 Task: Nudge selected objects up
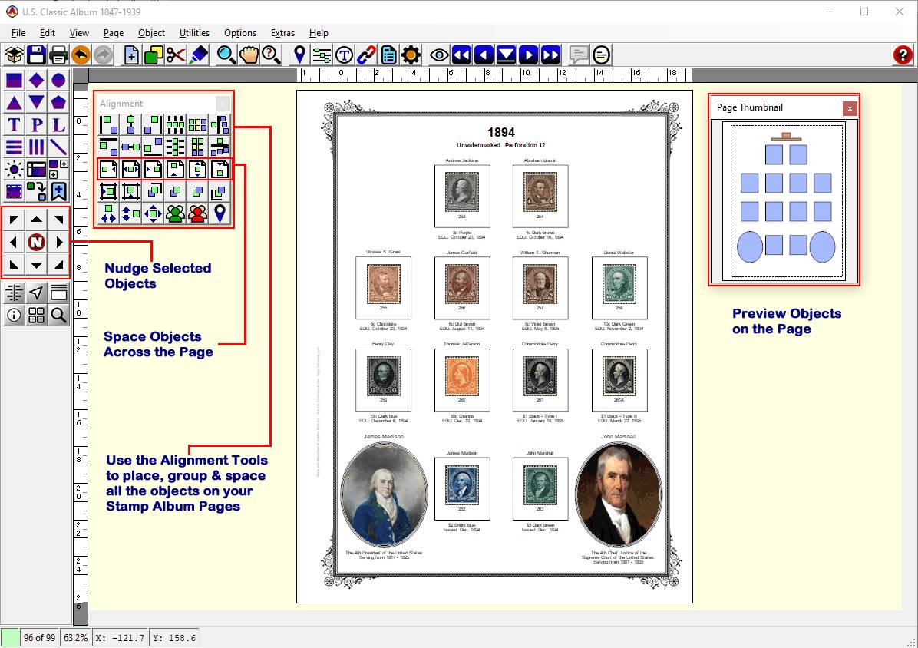36,220
